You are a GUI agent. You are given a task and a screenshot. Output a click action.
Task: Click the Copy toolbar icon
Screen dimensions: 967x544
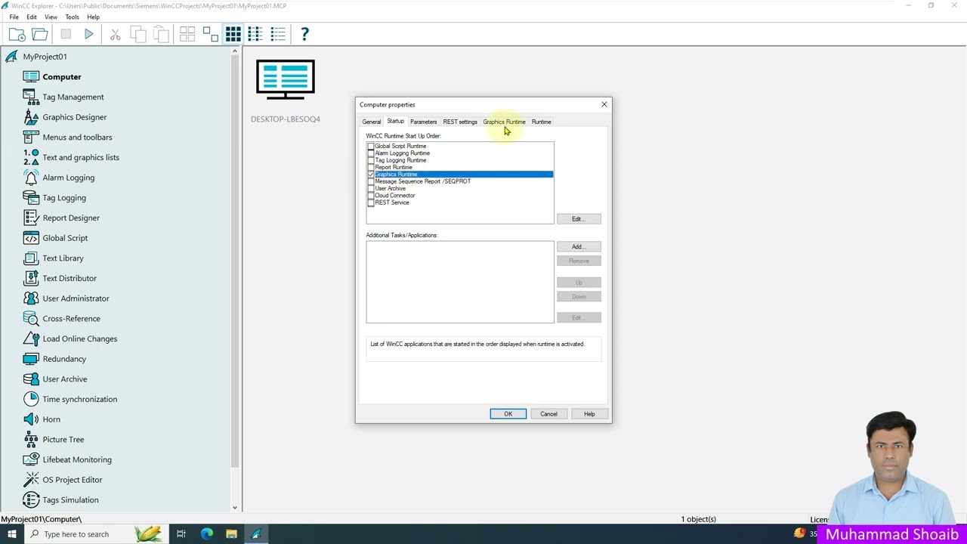click(138, 34)
